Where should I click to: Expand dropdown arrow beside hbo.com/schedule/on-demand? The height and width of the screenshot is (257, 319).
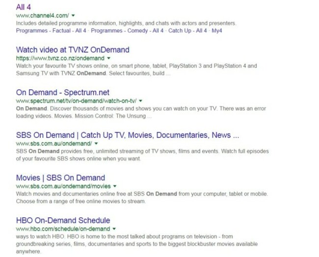coord(114,229)
